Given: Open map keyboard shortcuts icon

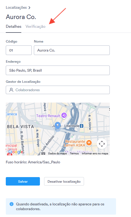Looking at the screenshot, I should pos(43,153).
